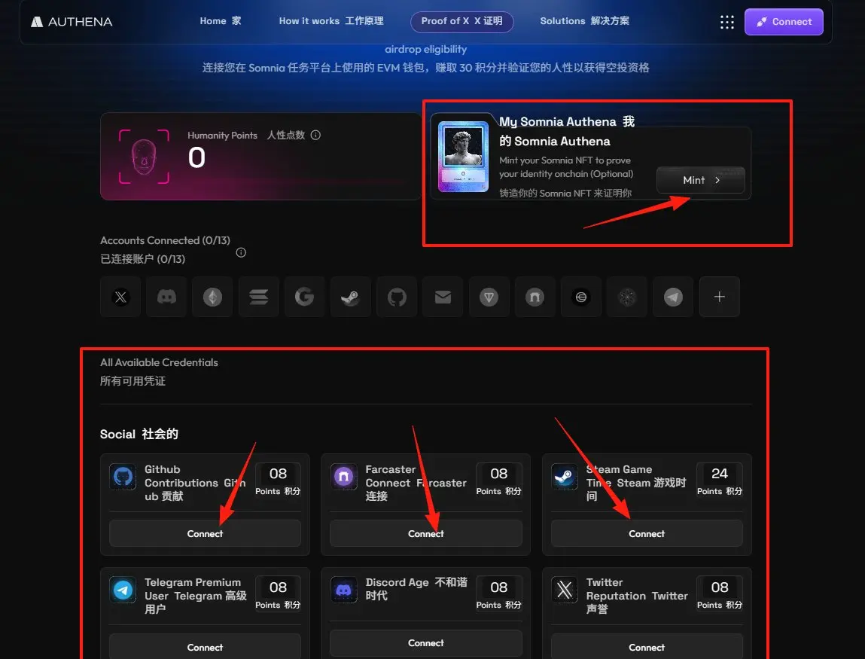Connect TON wallet tile
The width and height of the screenshot is (865, 659).
click(489, 297)
